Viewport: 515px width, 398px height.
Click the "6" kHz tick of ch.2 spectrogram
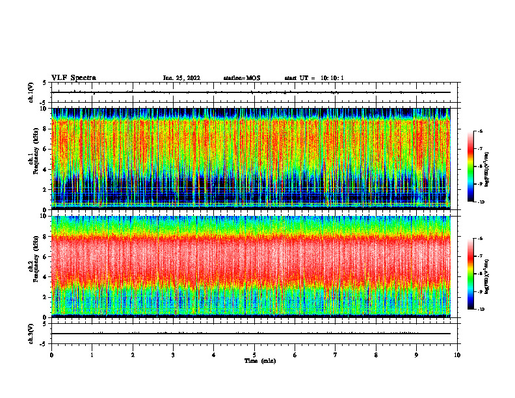[46, 257]
